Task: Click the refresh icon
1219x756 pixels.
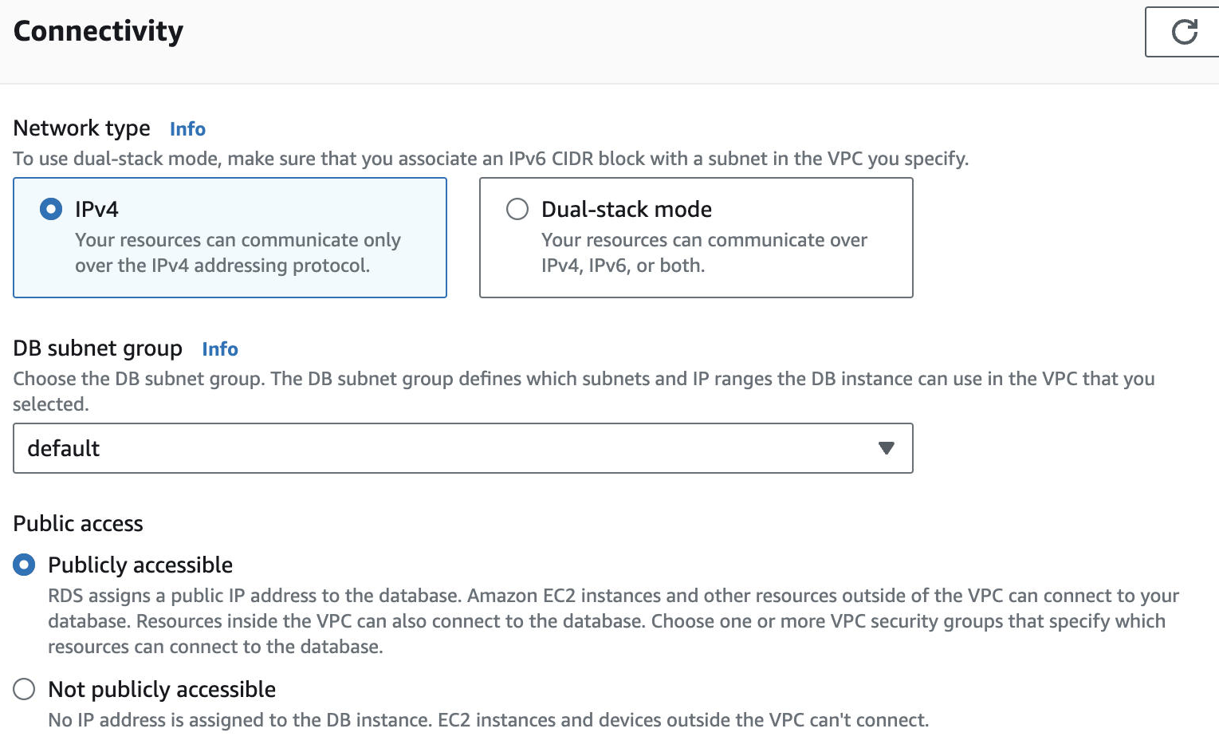Action: (x=1185, y=32)
